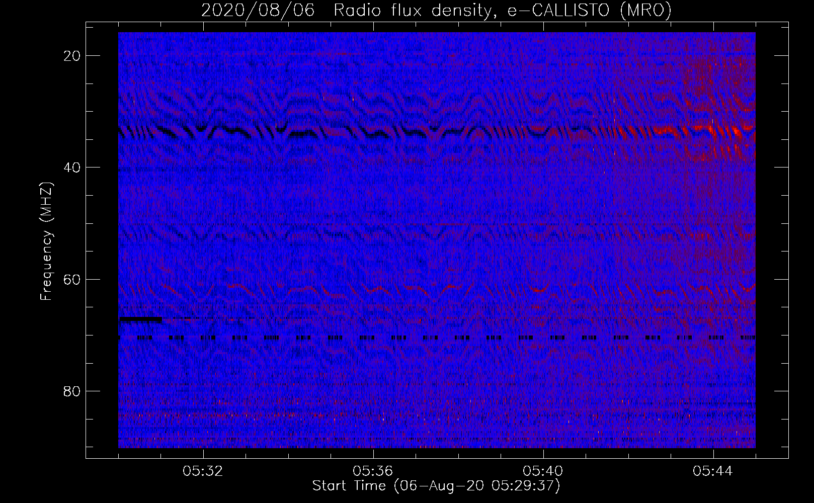This screenshot has height=503, width=814.
Task: Click the plot title '2020/08/06 Radio flux density, e-CALLISTO (MRO)'
Action: click(x=436, y=11)
